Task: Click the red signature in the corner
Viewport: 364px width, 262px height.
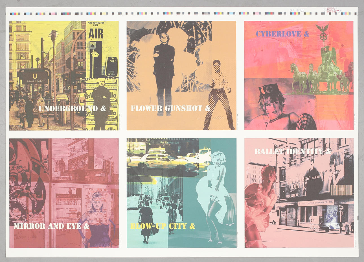Action: click(332, 10)
